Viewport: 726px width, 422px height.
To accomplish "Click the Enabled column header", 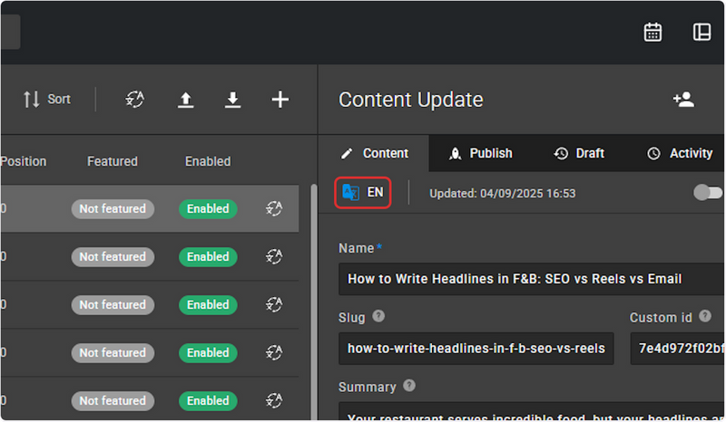I will click(208, 161).
